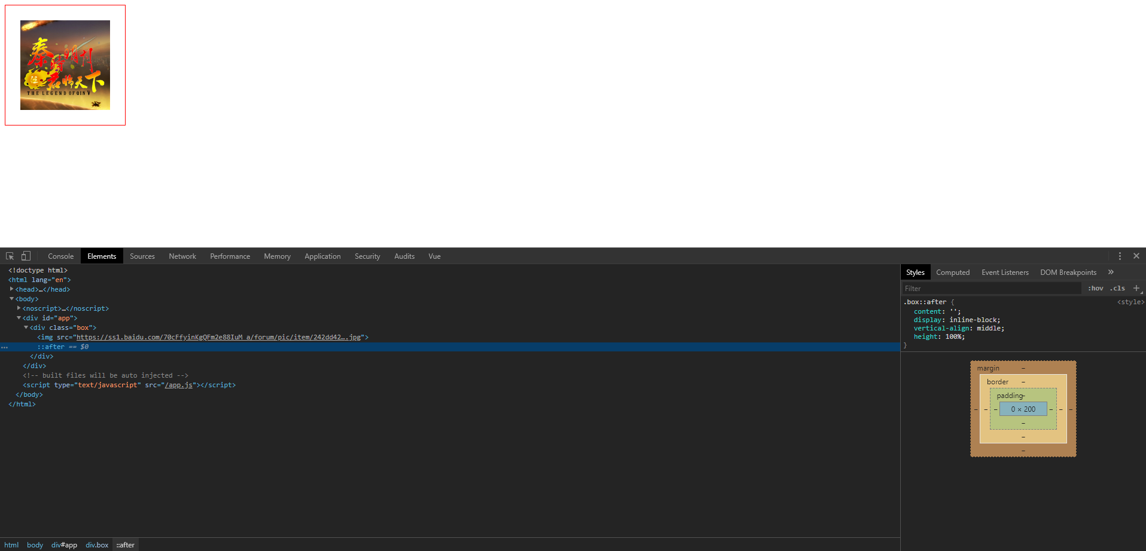The width and height of the screenshot is (1146, 551).
Task: Click the margin label in box model
Action: point(988,368)
